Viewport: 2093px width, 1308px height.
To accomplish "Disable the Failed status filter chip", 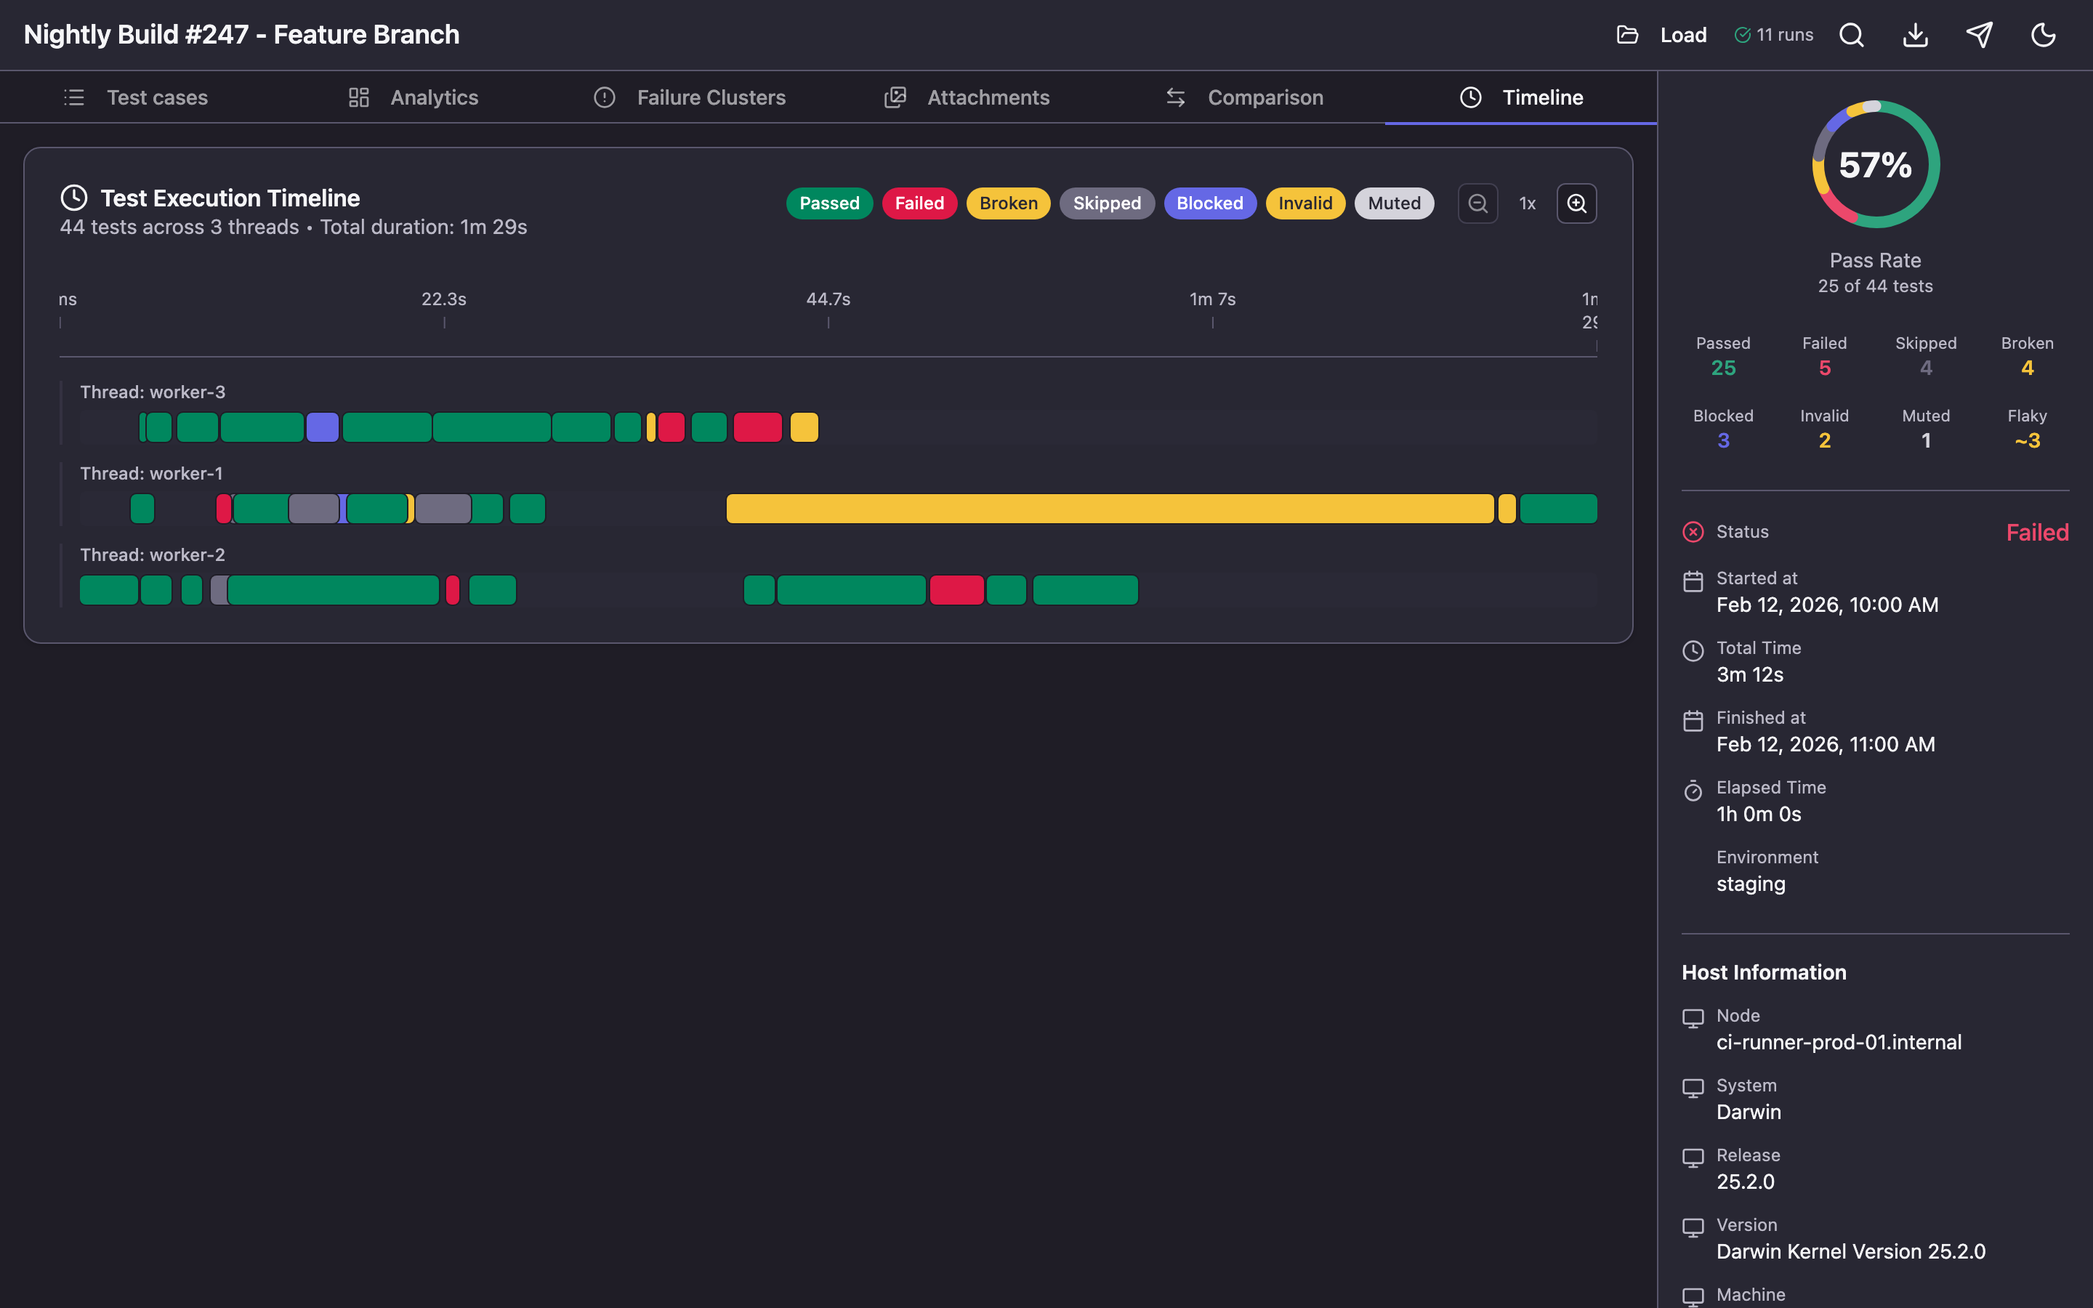I will point(919,203).
